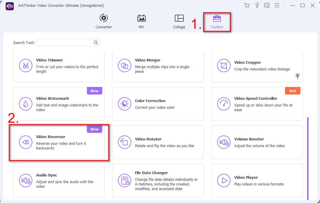The height and width of the screenshot is (203, 320).
Task: Click the ArkThinker app logo
Action: (x=10, y=6)
